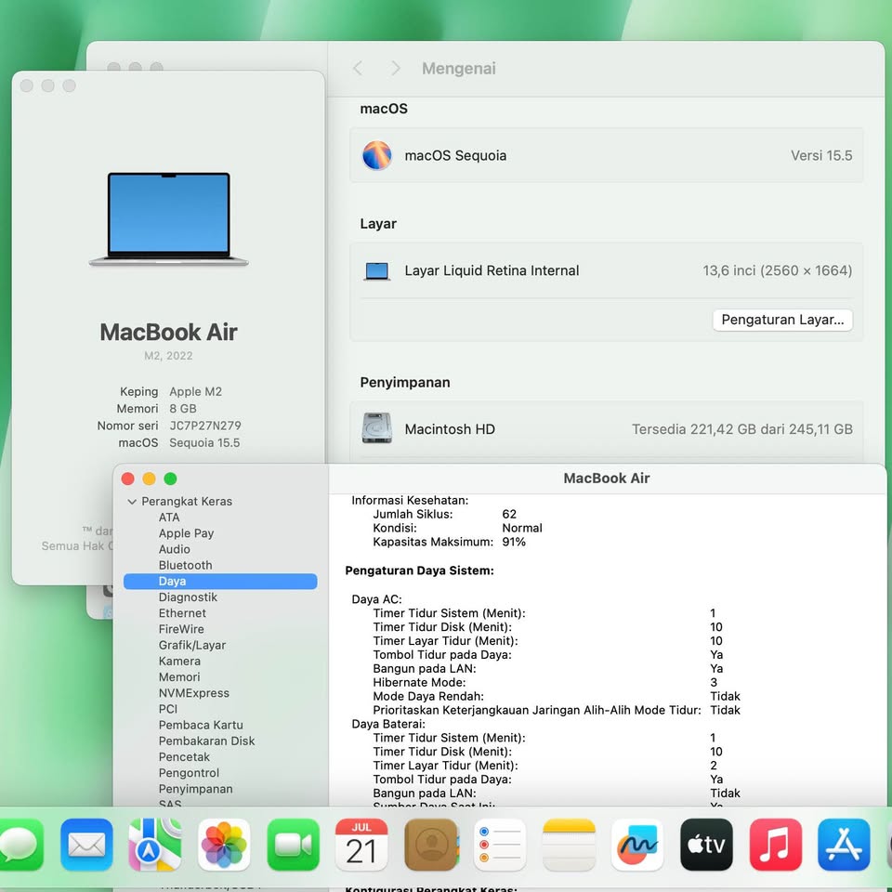This screenshot has width=892, height=892.
Task: Click the Macintosh HD drive icon
Action: click(x=376, y=428)
